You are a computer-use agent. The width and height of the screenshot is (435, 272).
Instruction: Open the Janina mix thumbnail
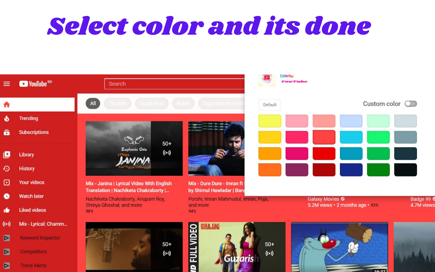pyautogui.click(x=134, y=149)
